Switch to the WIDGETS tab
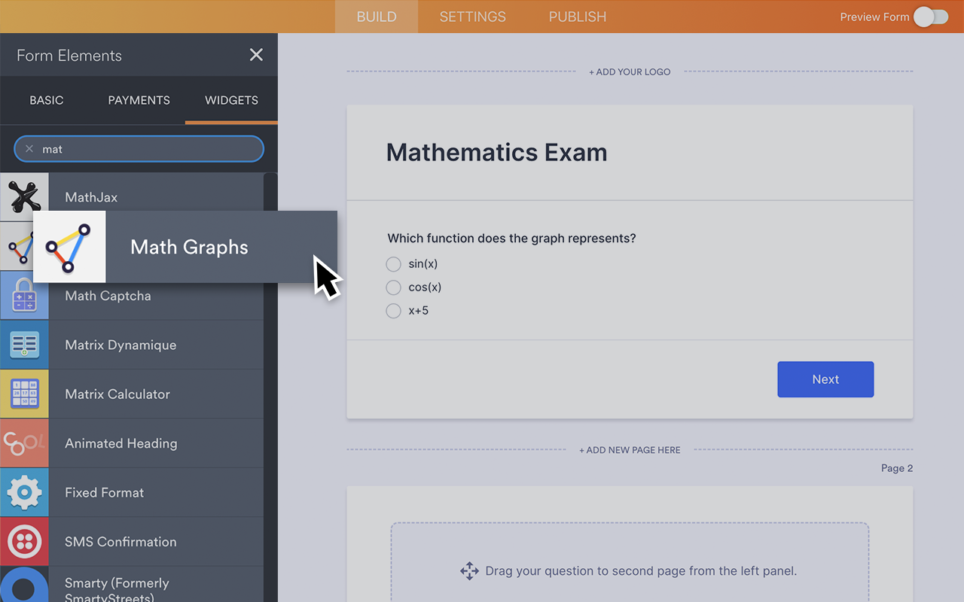Image resolution: width=964 pixels, height=602 pixels. click(231, 100)
